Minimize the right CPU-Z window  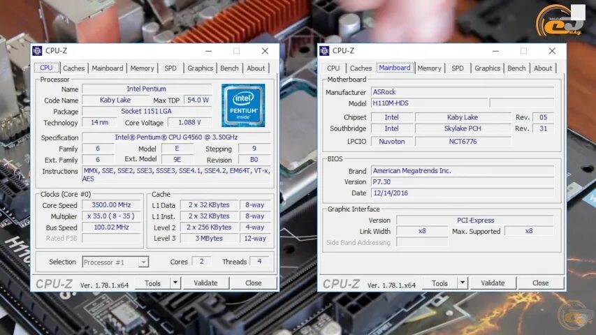click(x=495, y=51)
